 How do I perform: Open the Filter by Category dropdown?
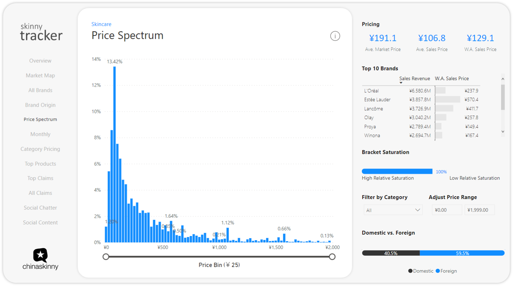393,210
